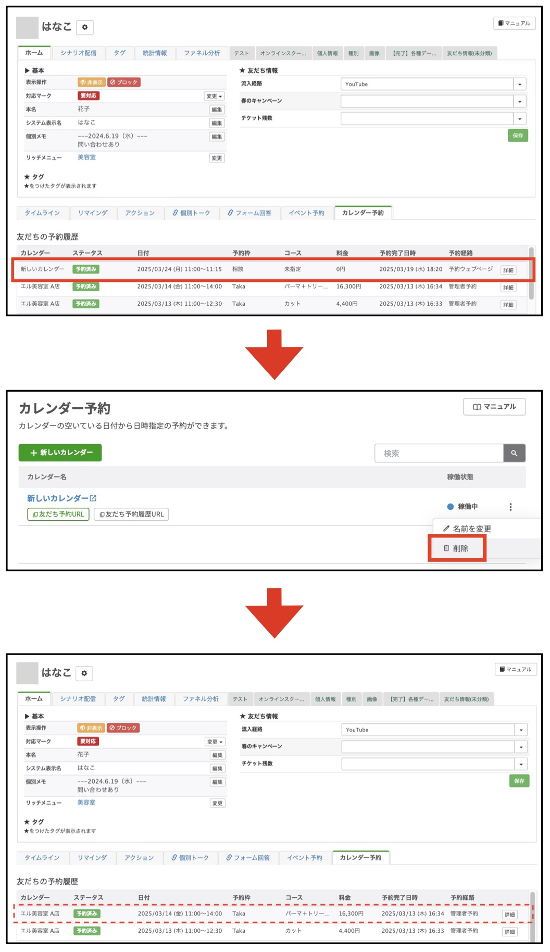Click the pencil icon on 名前を変更

446,529
